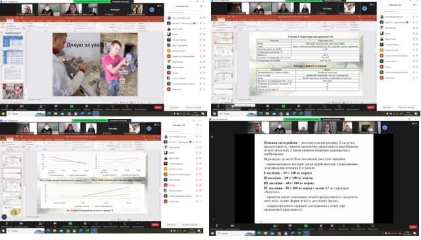Image resolution: width=421 pixels, height=240 pixels.
Task: Select the Home ribbon tab above the tables slide
Action: point(221,20)
